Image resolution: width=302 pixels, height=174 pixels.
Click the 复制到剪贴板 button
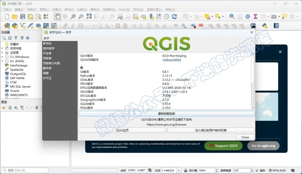click(x=166, y=114)
